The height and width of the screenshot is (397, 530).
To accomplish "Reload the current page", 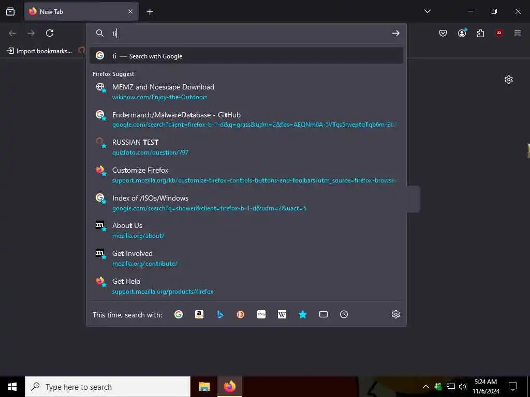I will 50,33.
